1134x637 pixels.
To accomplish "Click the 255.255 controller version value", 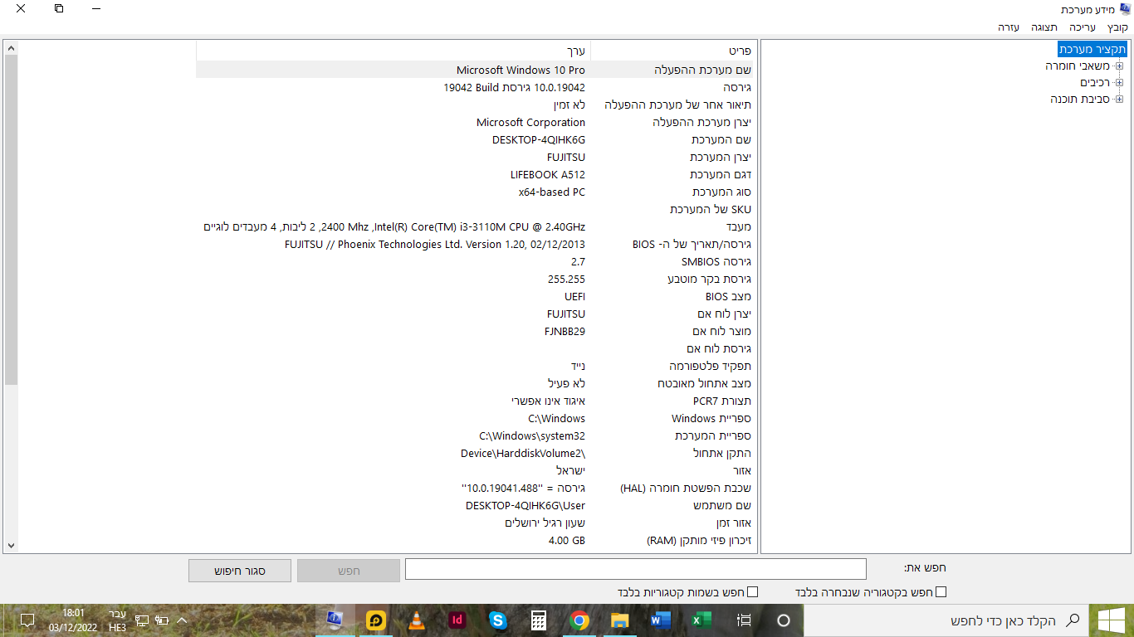I will [x=567, y=279].
